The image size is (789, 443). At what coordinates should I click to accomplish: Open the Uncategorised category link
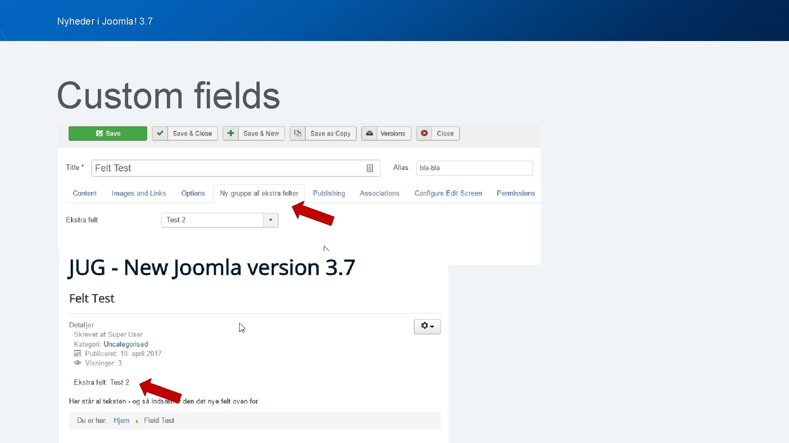tap(126, 344)
